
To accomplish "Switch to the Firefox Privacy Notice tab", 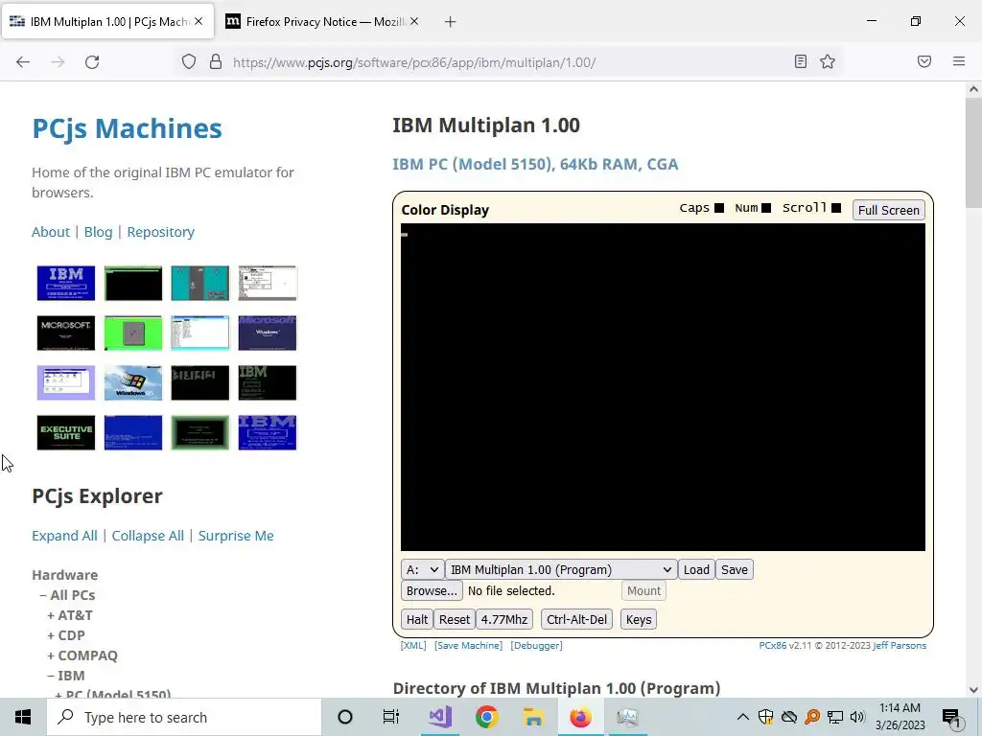I will point(322,21).
